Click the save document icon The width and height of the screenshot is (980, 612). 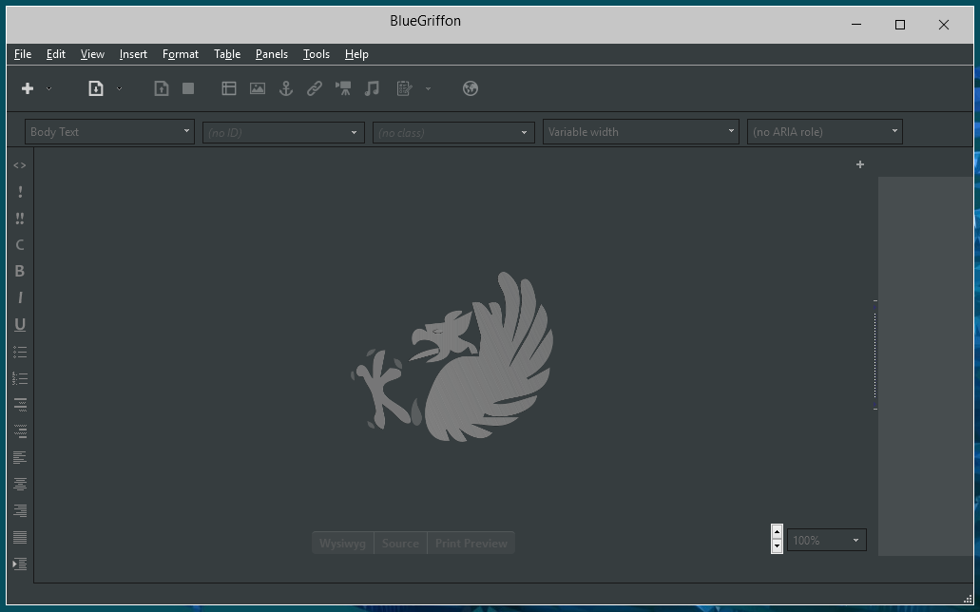[x=162, y=88]
